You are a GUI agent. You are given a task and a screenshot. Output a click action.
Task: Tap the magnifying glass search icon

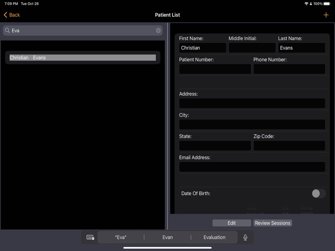click(x=8, y=30)
